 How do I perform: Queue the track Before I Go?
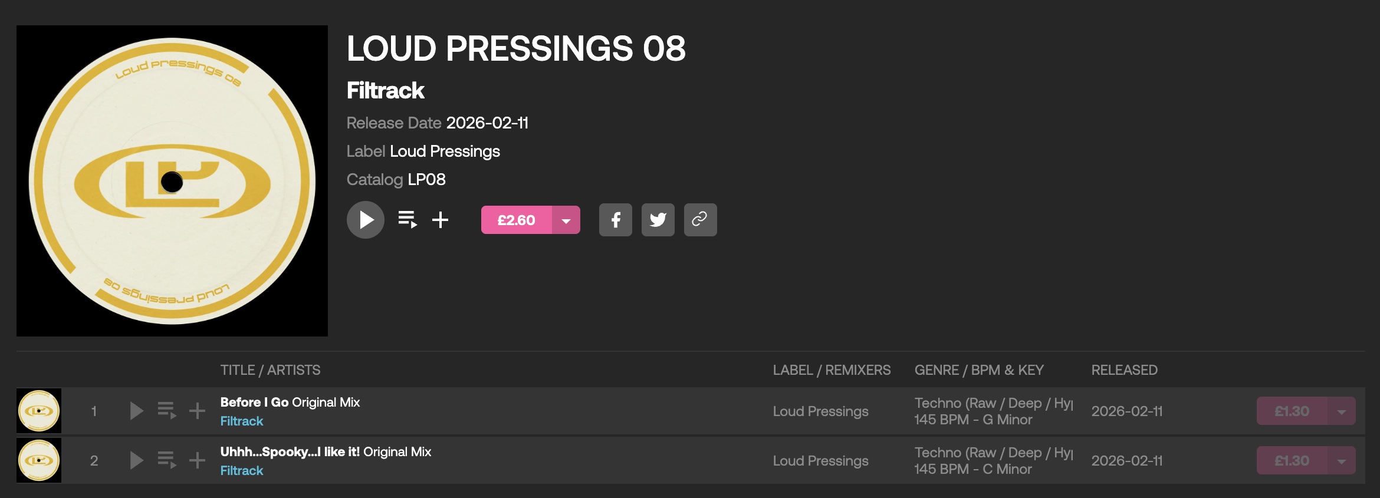click(x=167, y=411)
